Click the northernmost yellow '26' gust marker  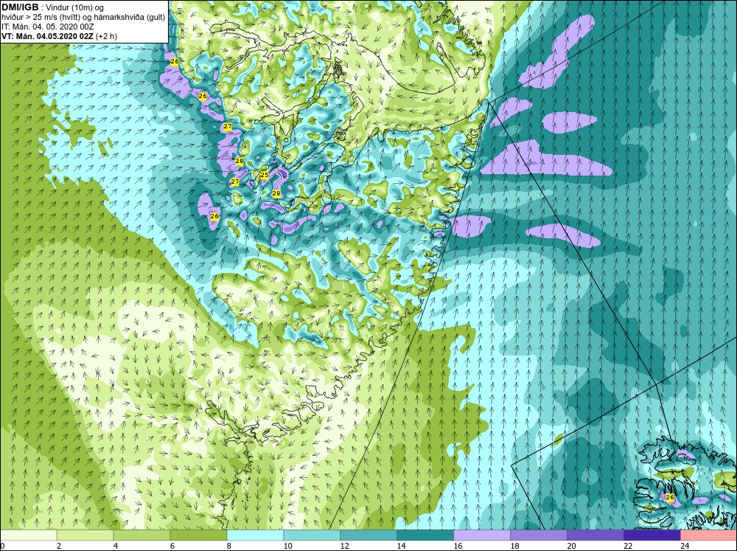pos(175,62)
